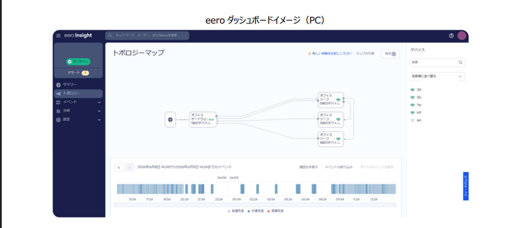507x228 pixels.
Task: Click the 中優先度 legend entry
Action: 256,211
